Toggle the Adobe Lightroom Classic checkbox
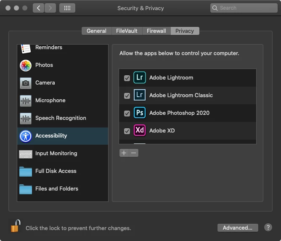281x241 pixels. [x=127, y=96]
